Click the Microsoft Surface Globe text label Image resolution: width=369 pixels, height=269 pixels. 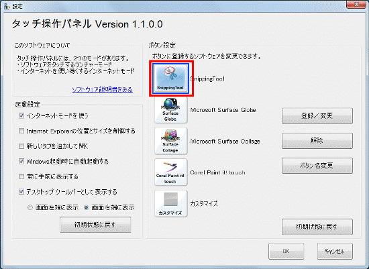pyautogui.click(x=223, y=110)
